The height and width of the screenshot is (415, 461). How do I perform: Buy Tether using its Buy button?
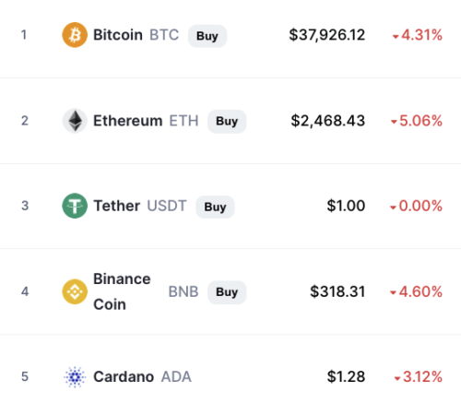click(x=215, y=207)
